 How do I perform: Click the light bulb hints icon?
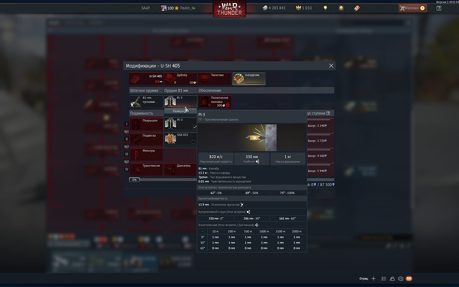(x=325, y=8)
